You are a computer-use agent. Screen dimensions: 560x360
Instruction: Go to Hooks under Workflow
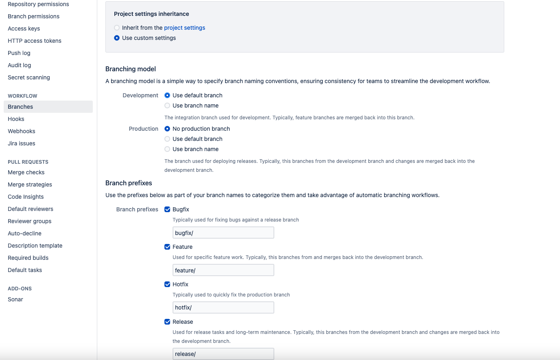(x=16, y=119)
